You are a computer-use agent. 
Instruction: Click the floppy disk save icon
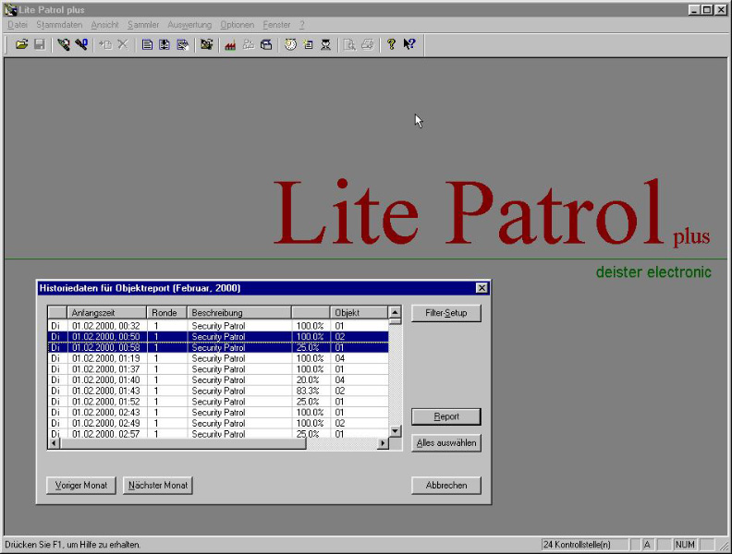[x=39, y=44]
